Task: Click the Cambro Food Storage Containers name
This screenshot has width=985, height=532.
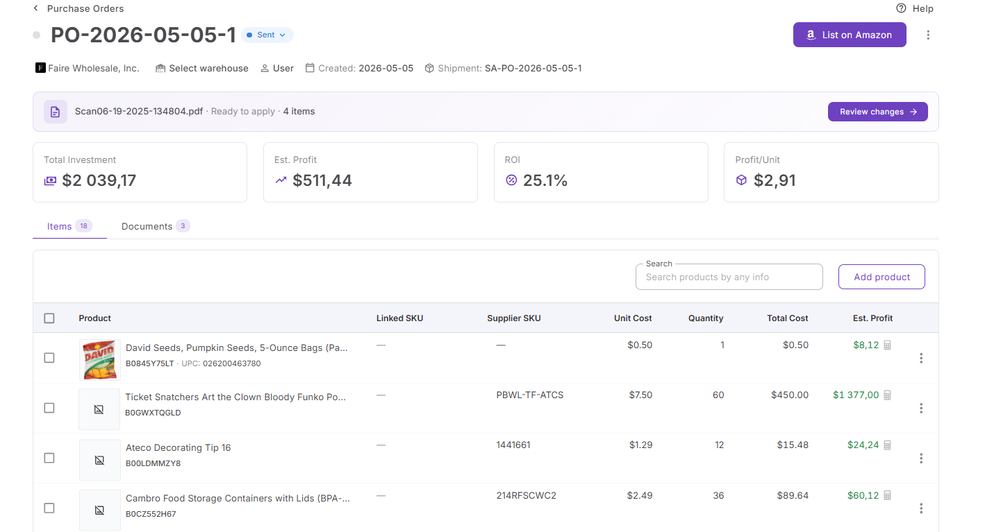Action: [238, 498]
